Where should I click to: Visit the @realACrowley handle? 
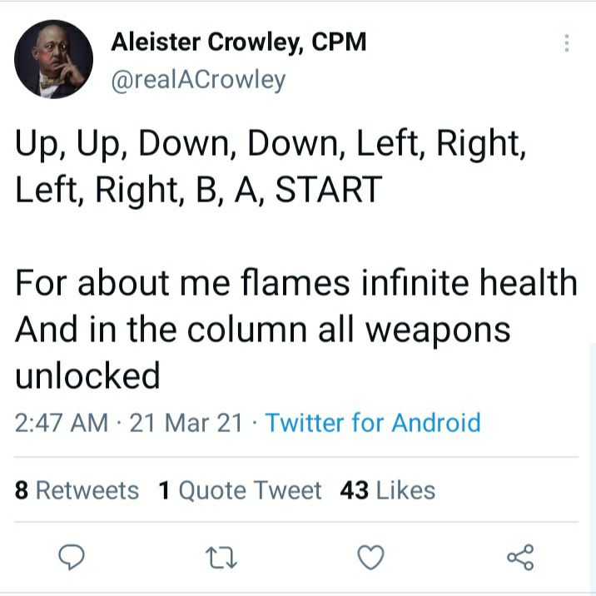[199, 79]
